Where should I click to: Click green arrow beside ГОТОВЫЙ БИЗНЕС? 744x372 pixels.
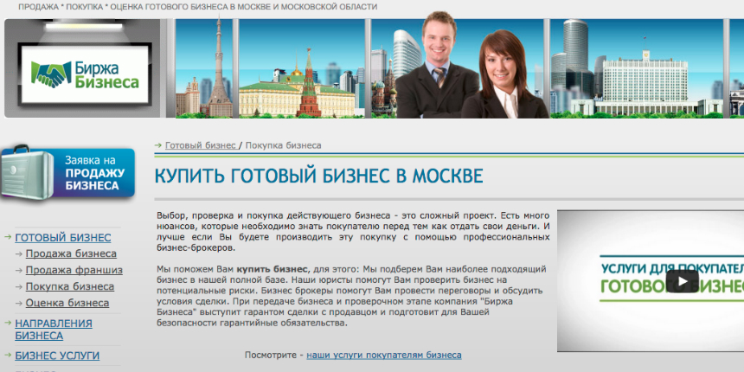[x=8, y=236]
